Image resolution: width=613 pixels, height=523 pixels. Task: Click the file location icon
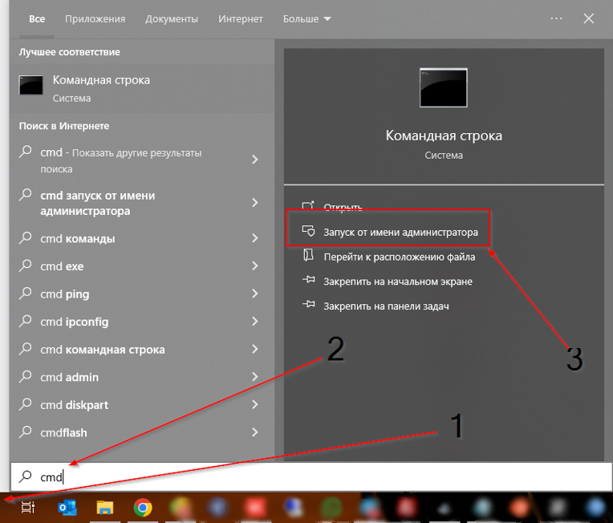click(x=308, y=255)
